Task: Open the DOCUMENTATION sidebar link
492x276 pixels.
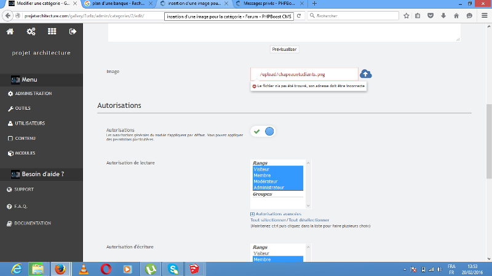Action: 33,223
